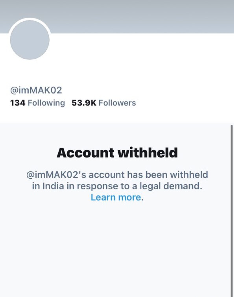Click @imMAK02's mention in the withheld notice

click(56, 175)
